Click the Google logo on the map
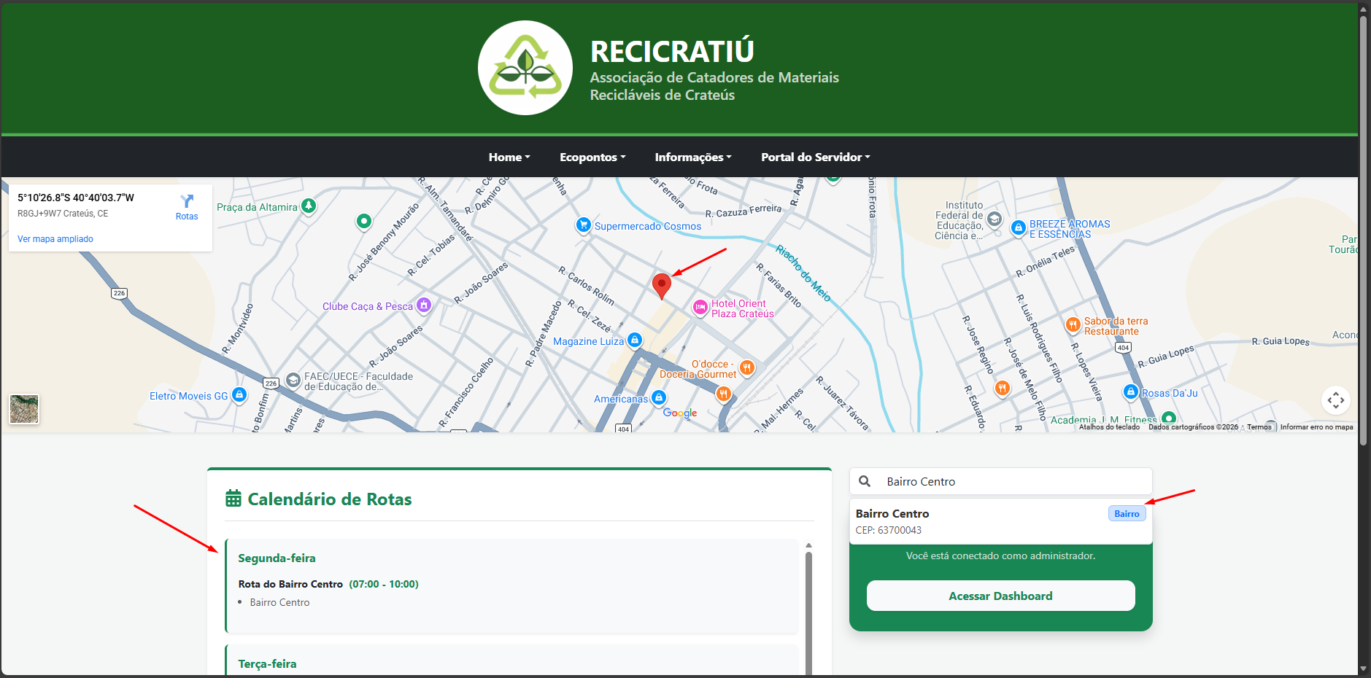 coord(679,413)
